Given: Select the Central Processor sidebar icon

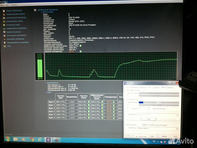Looking at the screenshot, I should tap(4, 18).
